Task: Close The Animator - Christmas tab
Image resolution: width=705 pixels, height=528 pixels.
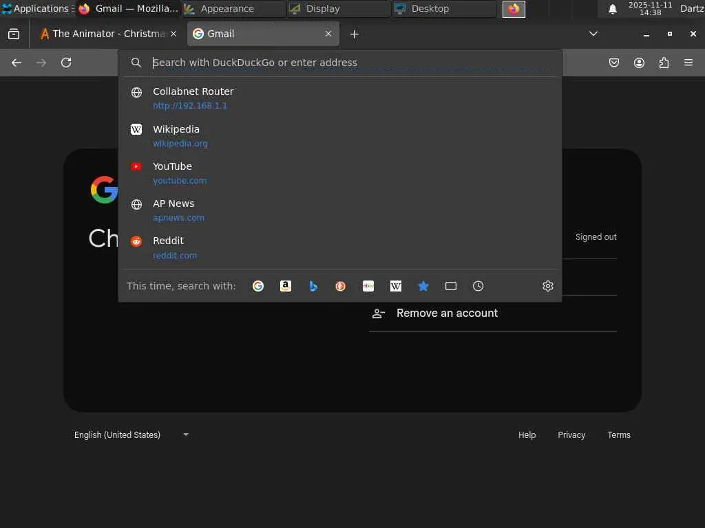Action: point(173,34)
